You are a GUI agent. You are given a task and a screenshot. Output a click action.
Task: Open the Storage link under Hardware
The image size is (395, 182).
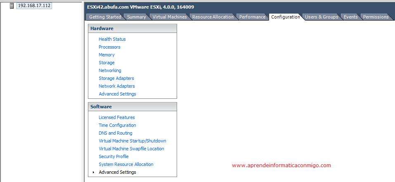(106, 63)
